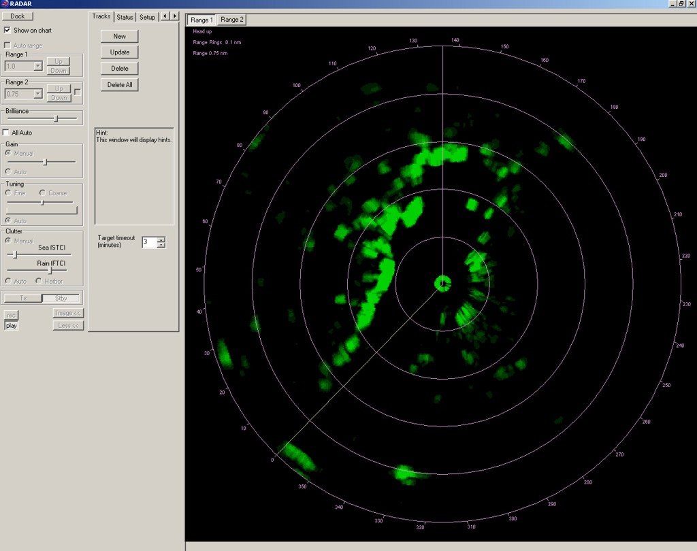Switch radar to Tx transmit mode
The height and width of the screenshot is (551, 697).
coord(23,298)
